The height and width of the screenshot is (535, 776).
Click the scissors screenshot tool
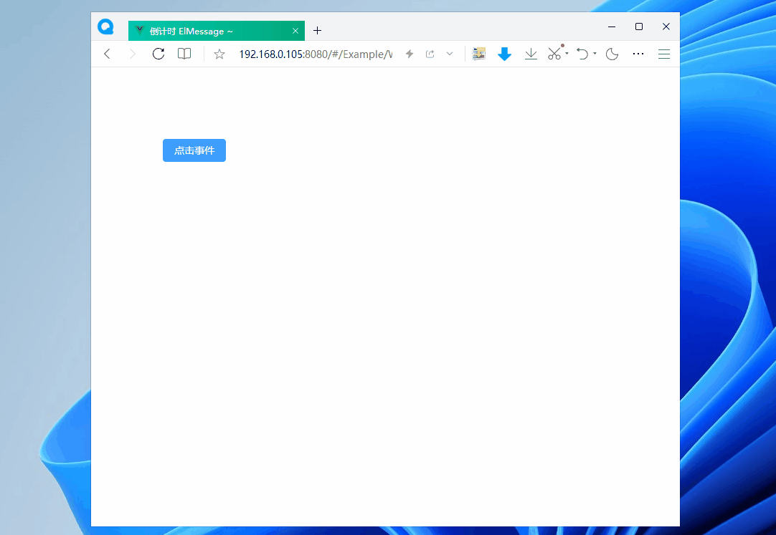554,53
